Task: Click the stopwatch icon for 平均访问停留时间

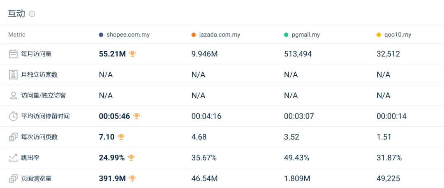Action: point(13,116)
